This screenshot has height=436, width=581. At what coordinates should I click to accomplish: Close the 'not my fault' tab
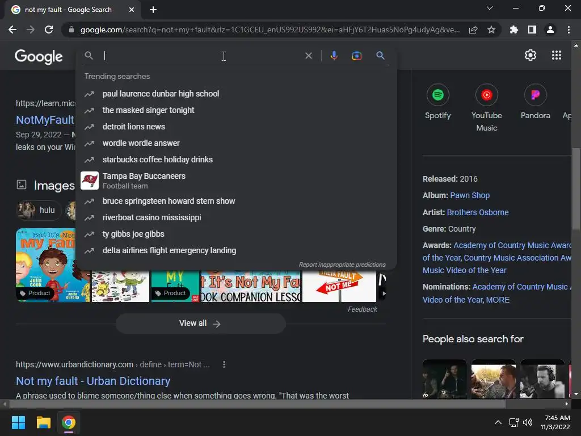tap(132, 10)
